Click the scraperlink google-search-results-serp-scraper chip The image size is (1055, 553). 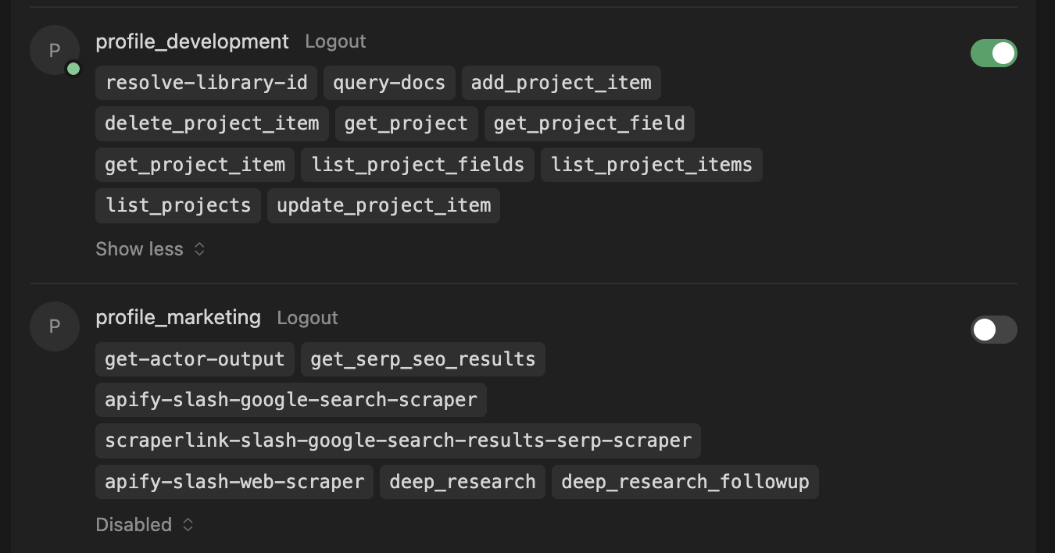tap(398, 441)
